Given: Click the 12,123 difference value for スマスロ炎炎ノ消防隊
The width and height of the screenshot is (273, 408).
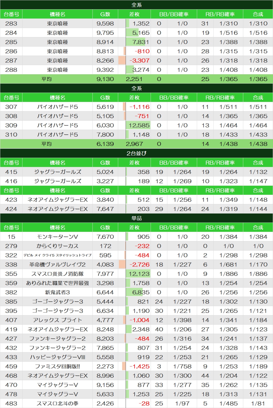Looking at the screenshot, I should tap(139, 274).
